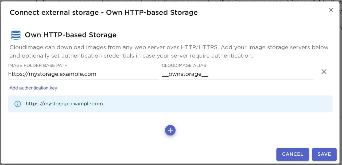Click the IMAGE FOLDER BASE PATH label
This screenshot has width=342, height=165.
click(38, 65)
